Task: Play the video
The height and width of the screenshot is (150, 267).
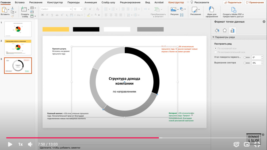Action: point(10,144)
